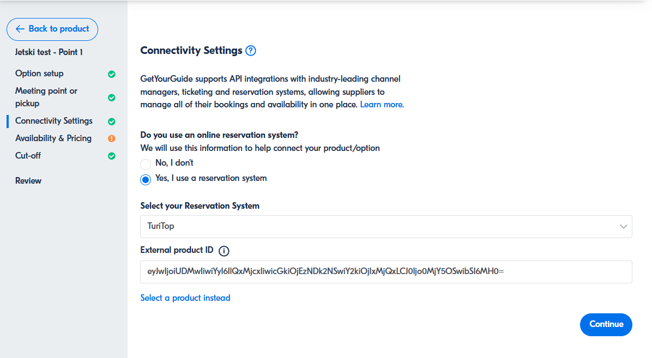Click the Connectivity Settings help question-mark icon
The height and width of the screenshot is (358, 652).
point(251,51)
